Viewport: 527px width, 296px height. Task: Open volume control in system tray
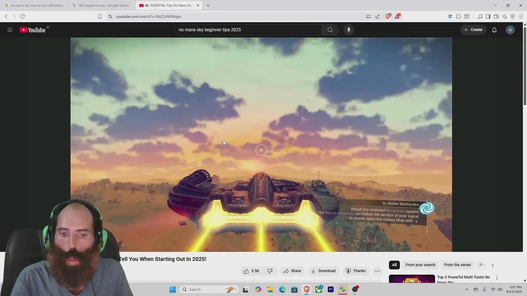coord(500,289)
